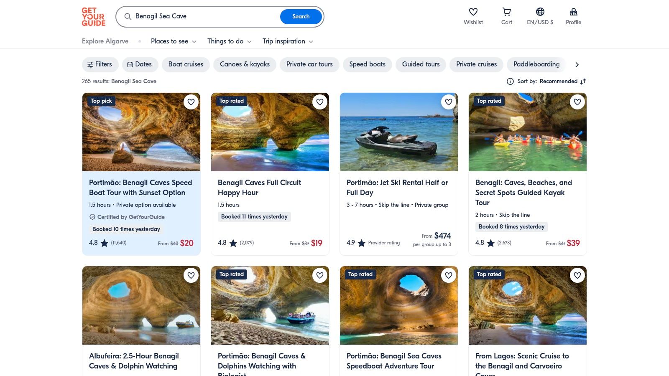Viewport: 669px width, 376px height.
Task: Select the Private cruises filter chip
Action: tap(476, 64)
